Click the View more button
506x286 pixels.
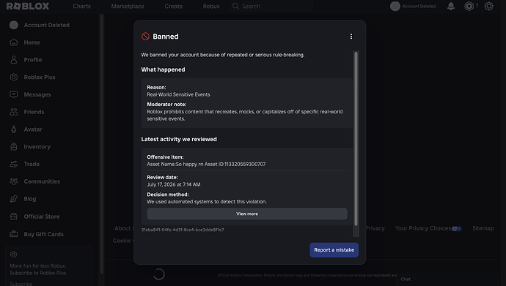[x=247, y=214]
